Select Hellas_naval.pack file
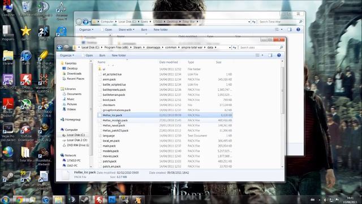This screenshot has width=362, height=204. tap(165, 125)
